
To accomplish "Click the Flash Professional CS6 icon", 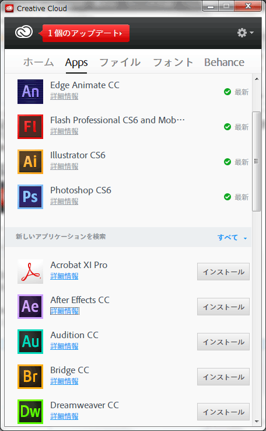I will pos(30,127).
